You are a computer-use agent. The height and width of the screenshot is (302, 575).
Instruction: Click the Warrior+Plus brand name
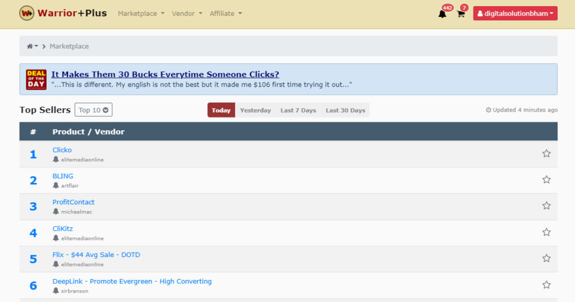pos(72,13)
